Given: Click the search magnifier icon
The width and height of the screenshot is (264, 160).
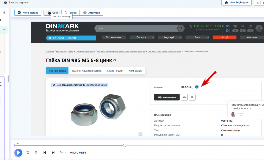Looking at the screenshot, I should pyautogui.click(x=181, y=28).
